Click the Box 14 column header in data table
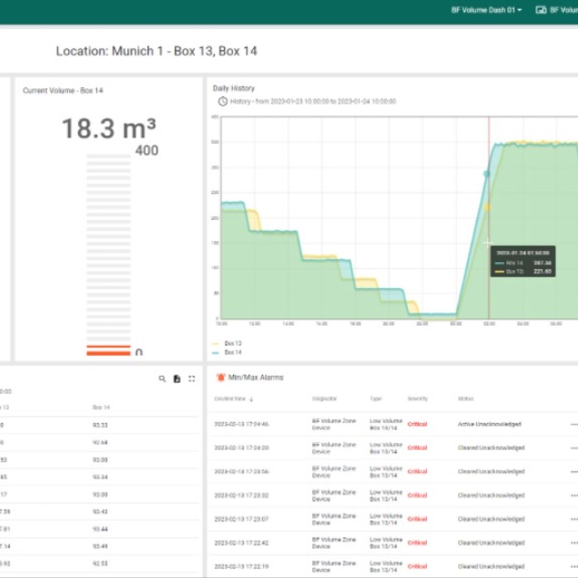Image resolution: width=578 pixels, height=578 pixels. pyautogui.click(x=101, y=407)
